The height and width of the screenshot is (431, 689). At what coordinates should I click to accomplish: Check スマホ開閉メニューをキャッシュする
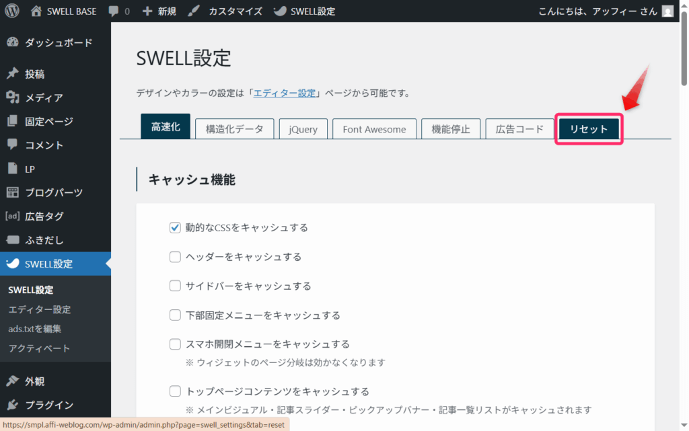[175, 344]
